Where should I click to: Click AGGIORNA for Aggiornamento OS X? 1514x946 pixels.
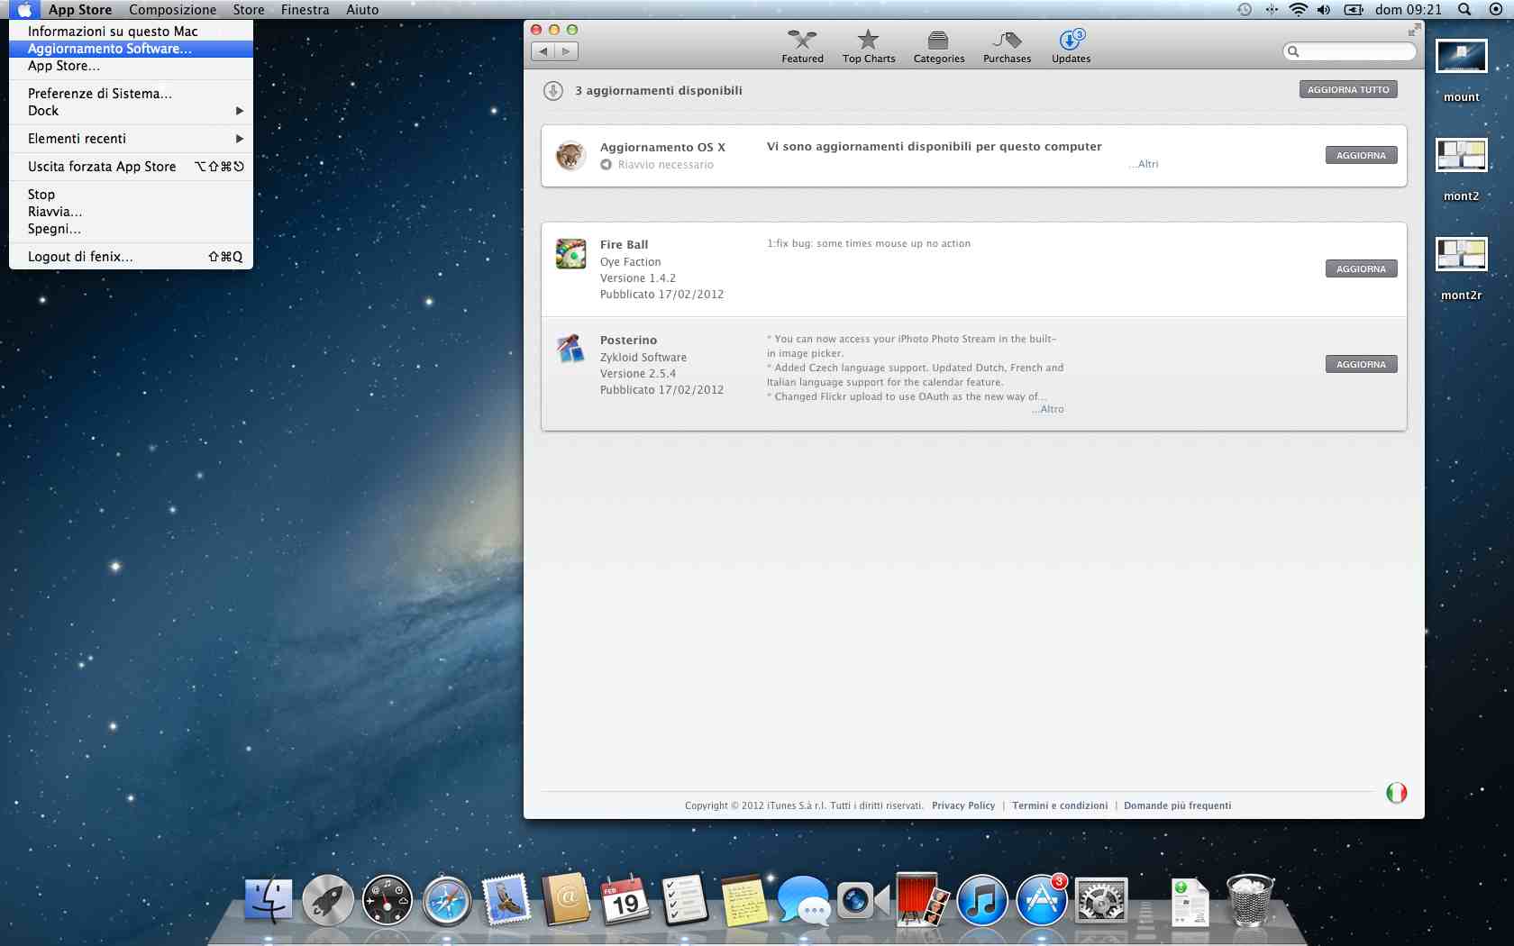(x=1361, y=155)
